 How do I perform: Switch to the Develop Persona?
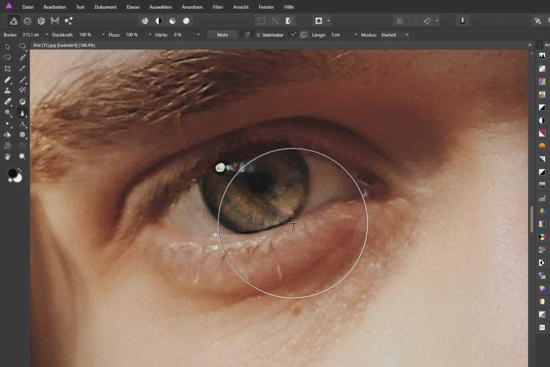click(41, 21)
